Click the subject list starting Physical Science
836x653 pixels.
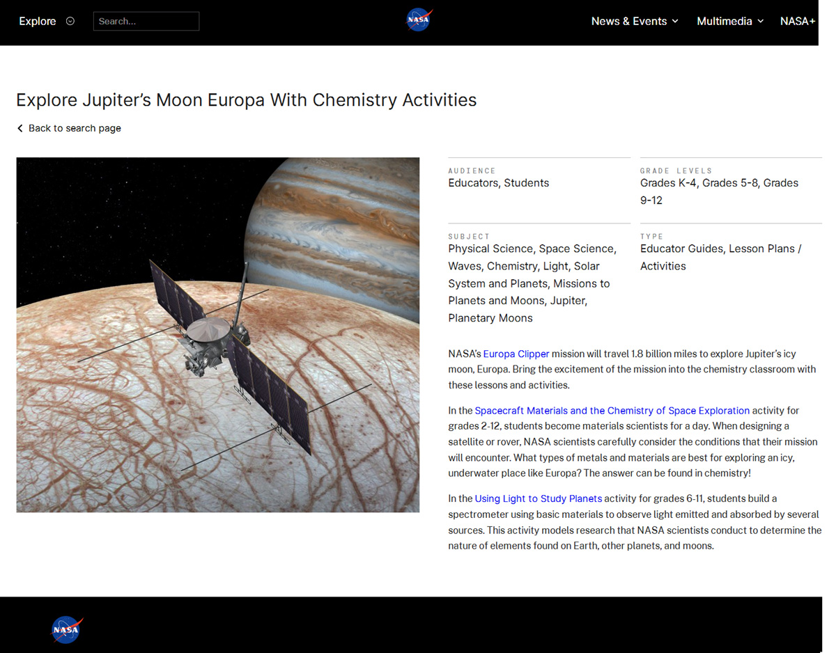click(532, 283)
